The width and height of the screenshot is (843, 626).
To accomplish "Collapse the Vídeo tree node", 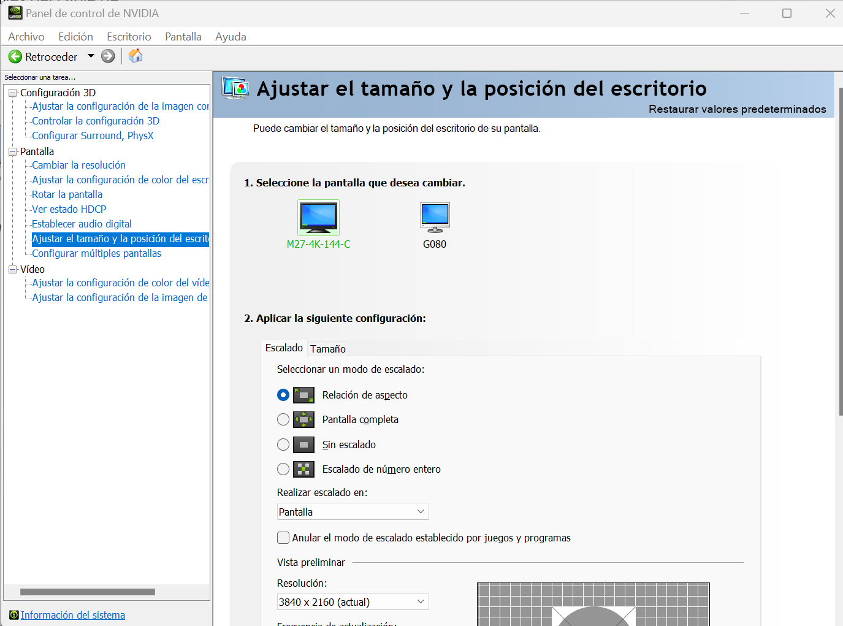I will pyautogui.click(x=12, y=269).
